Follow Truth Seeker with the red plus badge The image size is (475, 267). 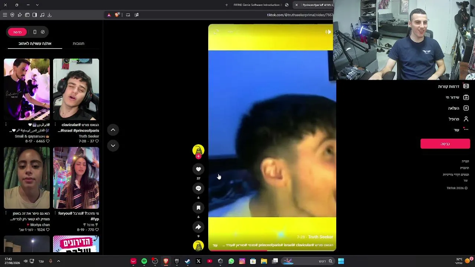point(198,156)
